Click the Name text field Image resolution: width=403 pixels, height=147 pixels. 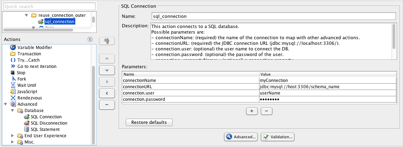(x=273, y=16)
